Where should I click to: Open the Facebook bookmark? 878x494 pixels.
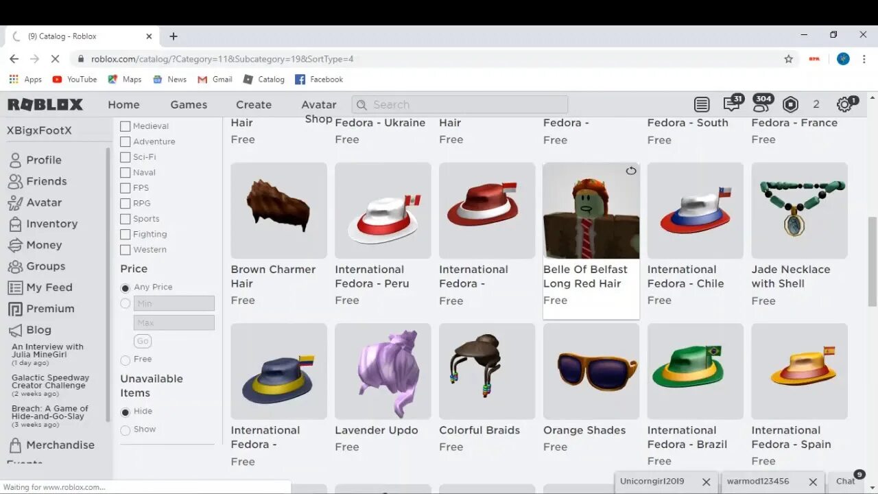[x=319, y=80]
